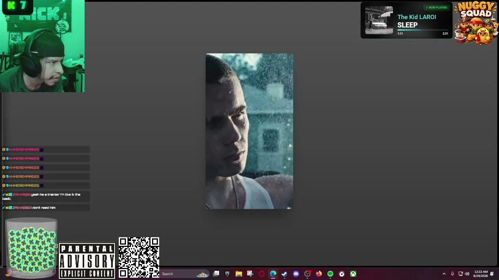Open File Explorer from the taskbar
499x280 pixels.
(239, 274)
